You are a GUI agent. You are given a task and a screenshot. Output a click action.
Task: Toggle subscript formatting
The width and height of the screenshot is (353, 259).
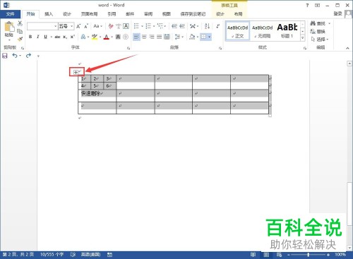[65, 37]
